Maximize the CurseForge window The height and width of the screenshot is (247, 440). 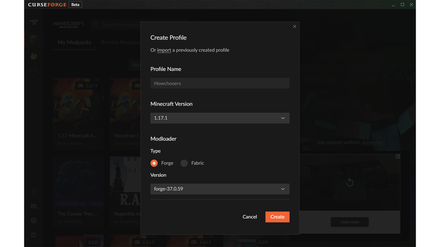pos(402,4)
